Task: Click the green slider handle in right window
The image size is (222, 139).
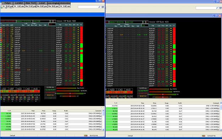Action: pos(163,94)
